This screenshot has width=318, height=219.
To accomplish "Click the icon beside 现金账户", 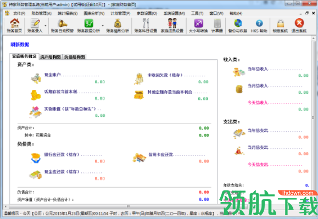I will 36,78.
